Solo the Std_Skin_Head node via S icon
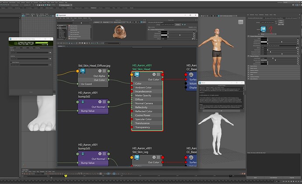Viewport: 302px width, 184px height. (154, 74)
